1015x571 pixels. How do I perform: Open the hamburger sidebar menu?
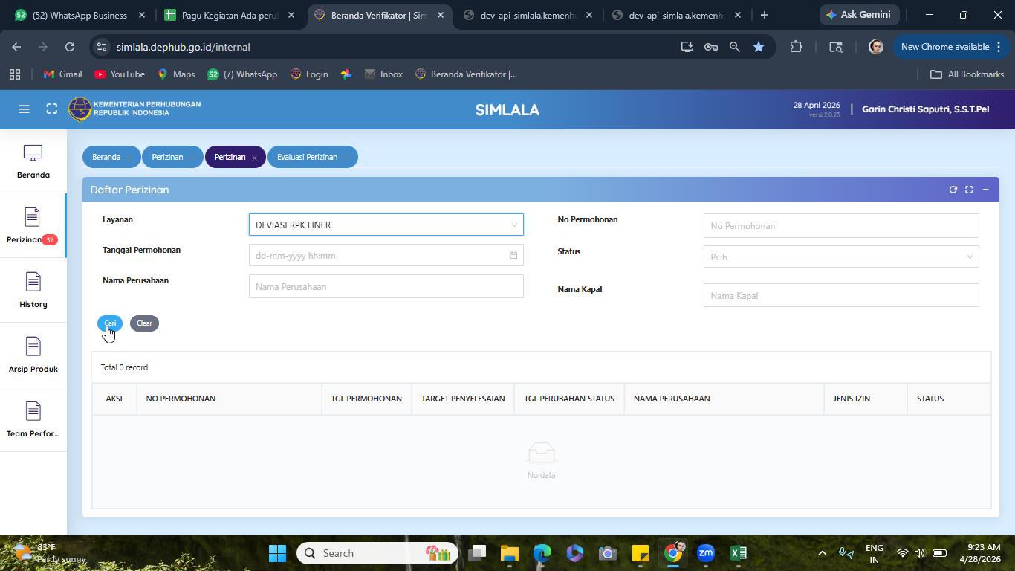click(24, 109)
